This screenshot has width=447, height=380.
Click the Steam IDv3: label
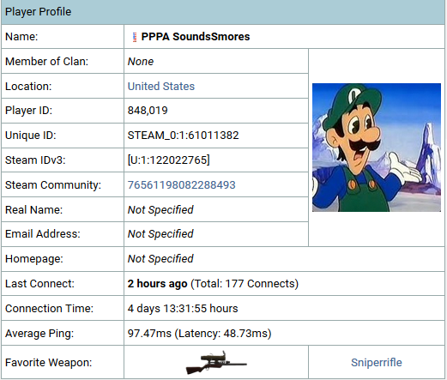point(35,160)
